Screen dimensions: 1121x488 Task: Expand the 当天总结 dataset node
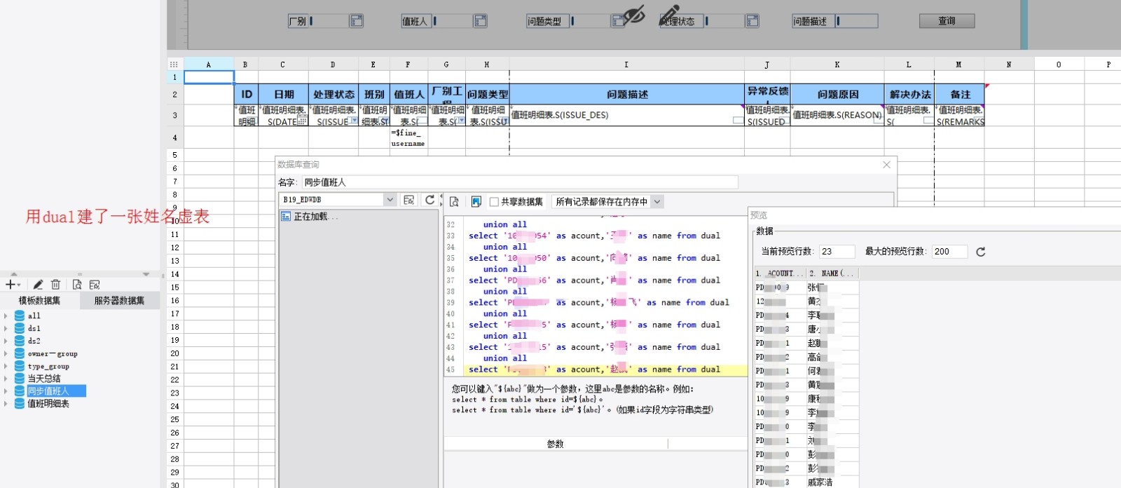(6, 379)
